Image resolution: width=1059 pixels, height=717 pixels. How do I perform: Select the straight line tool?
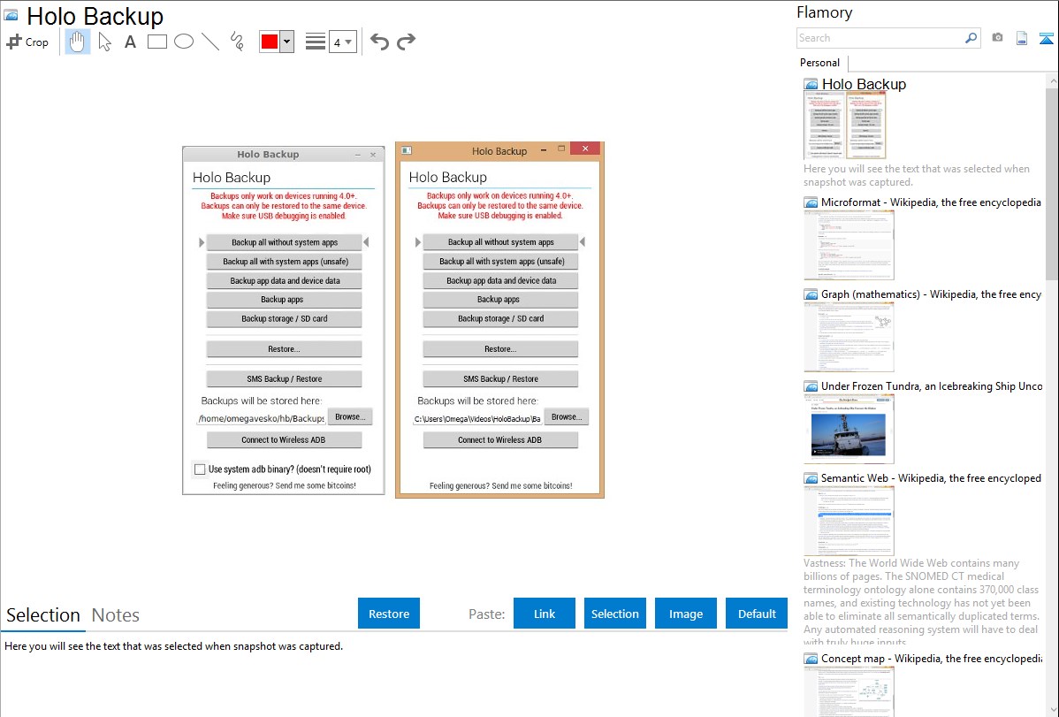(x=210, y=42)
